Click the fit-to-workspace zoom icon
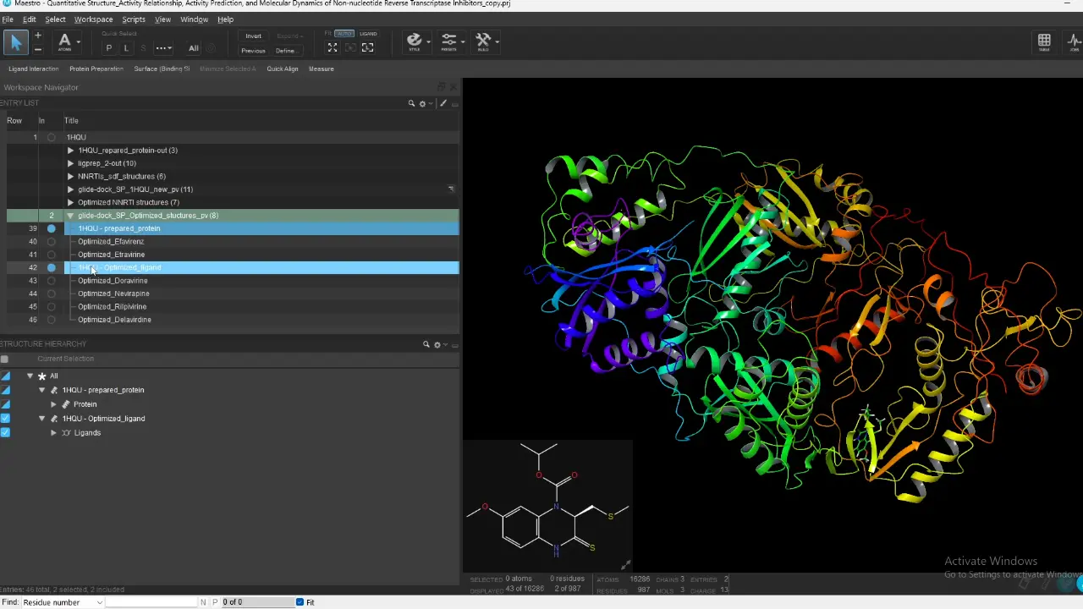Screen dimensions: 1083x609 point(332,48)
